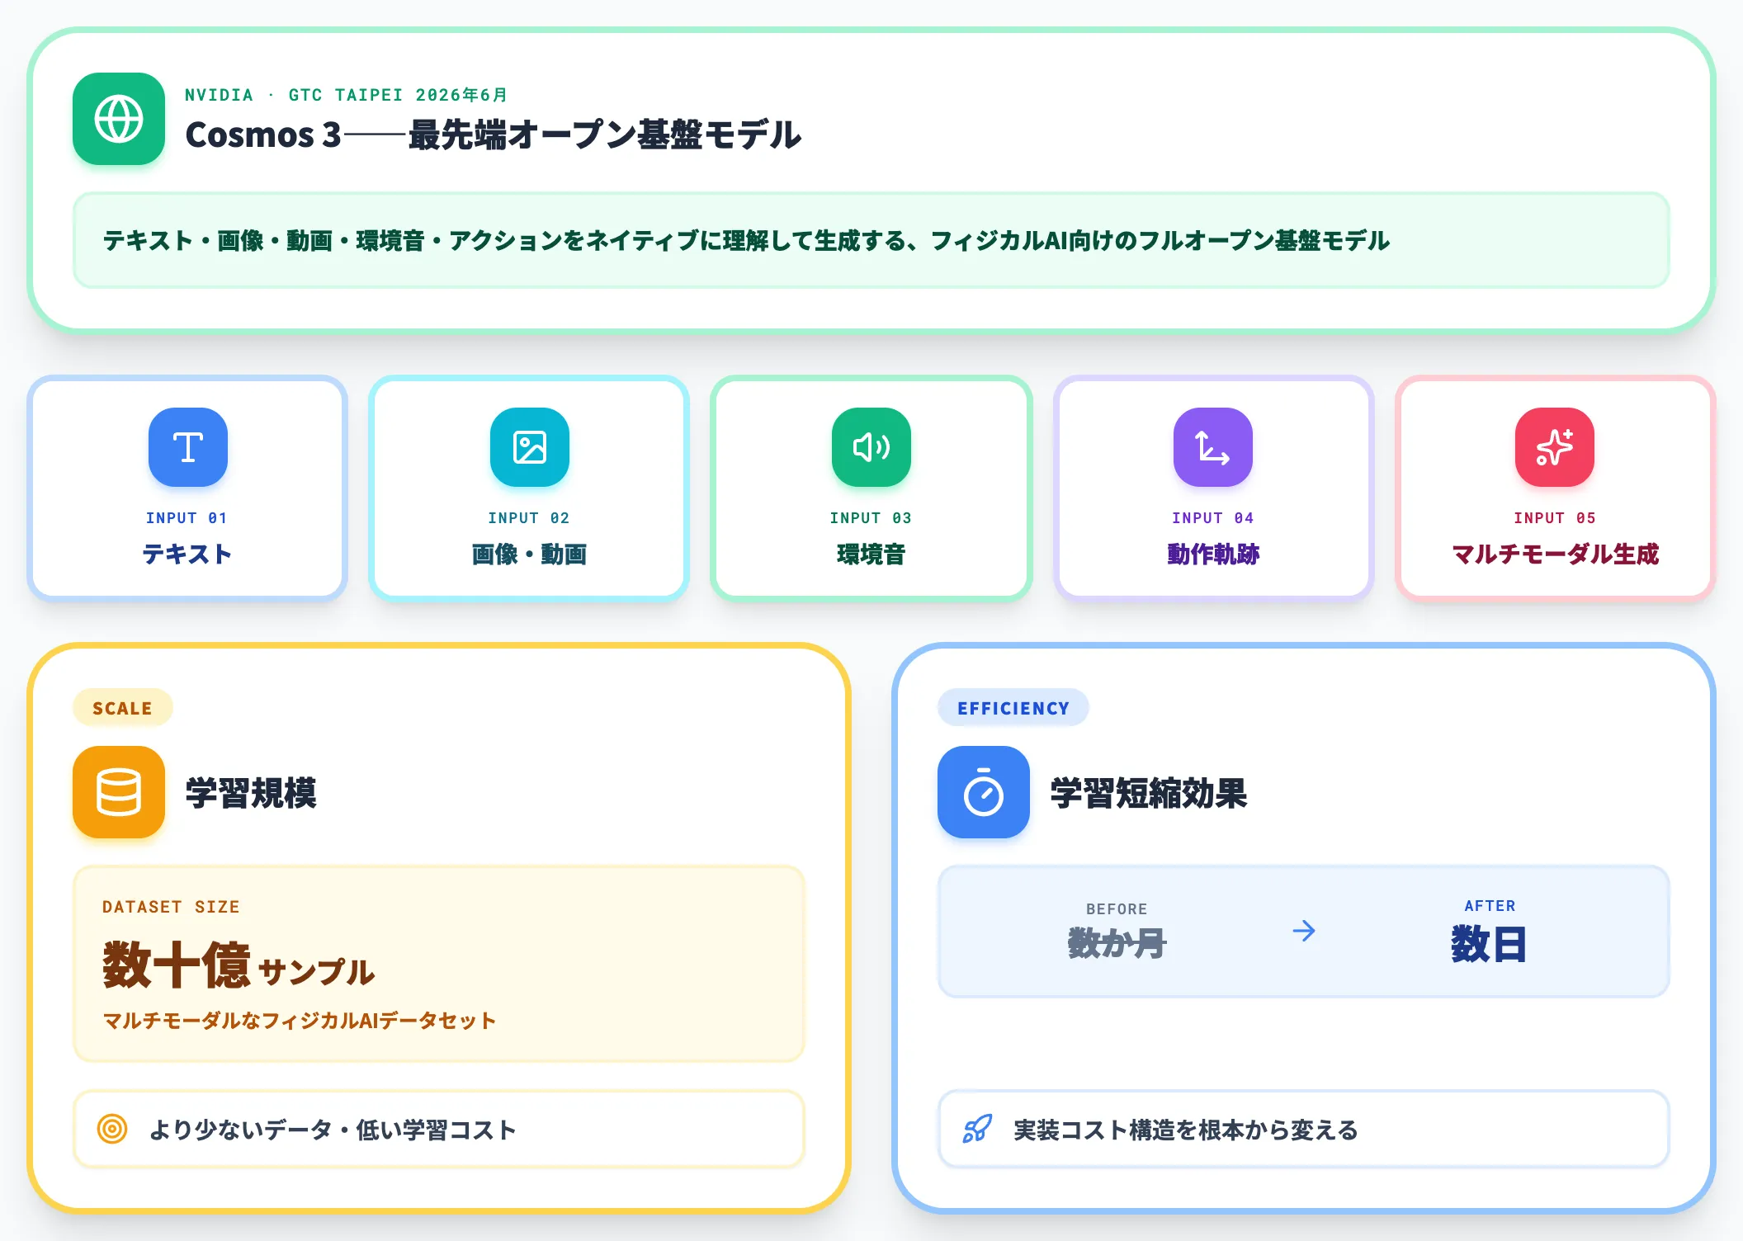The width and height of the screenshot is (1743, 1241).
Task: Click the 学習短縮効果 heading
Action: [1149, 793]
